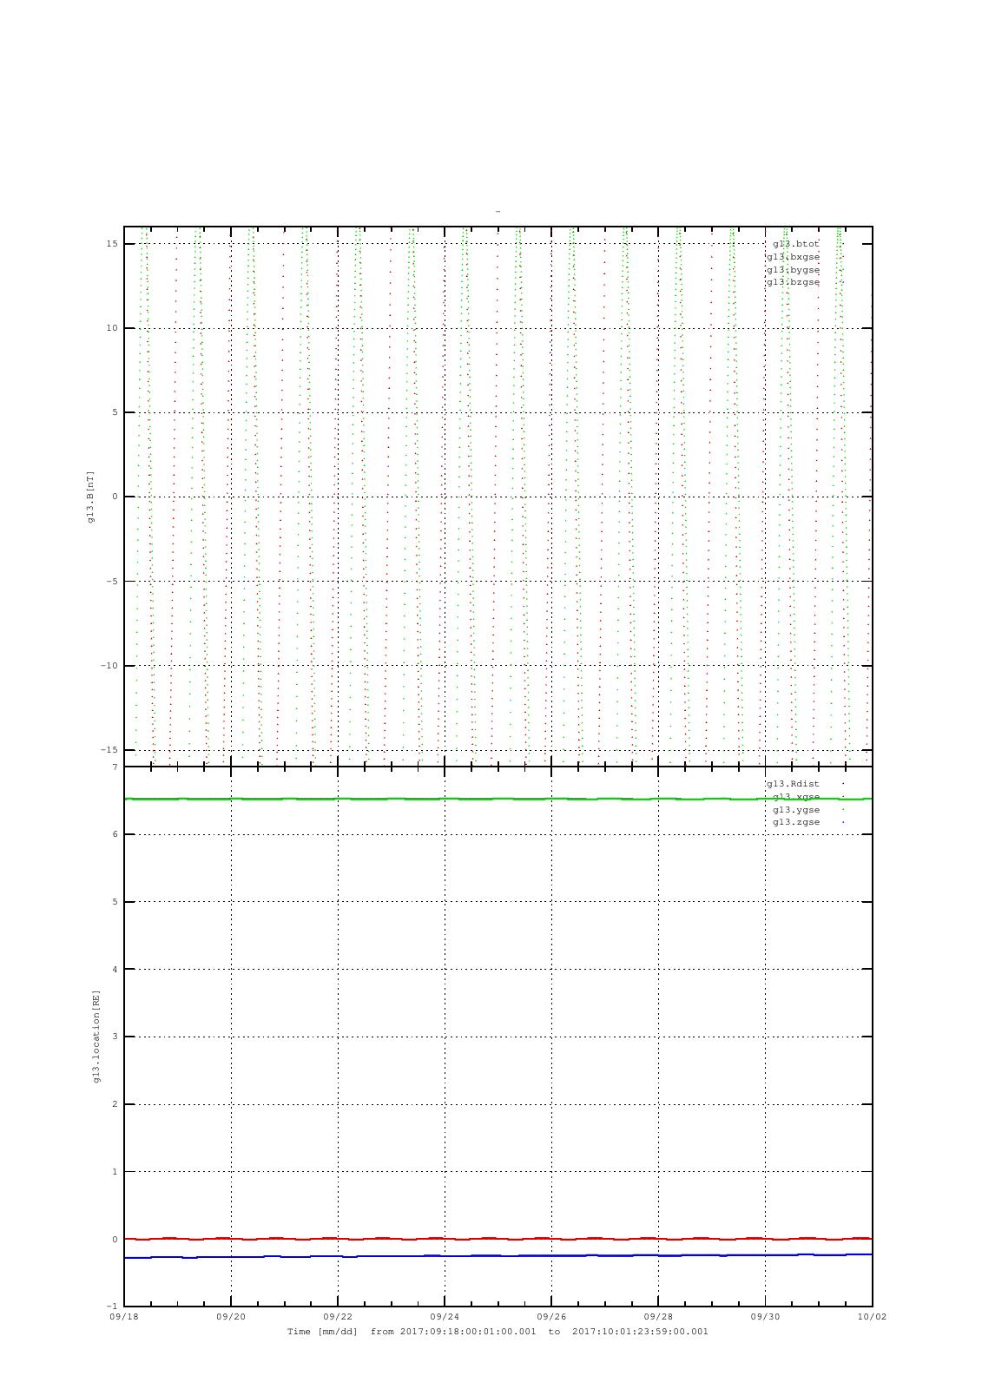The height and width of the screenshot is (1389, 982).
Task: Click the 3 tick on the location axis
Action: pyautogui.click(x=115, y=1037)
